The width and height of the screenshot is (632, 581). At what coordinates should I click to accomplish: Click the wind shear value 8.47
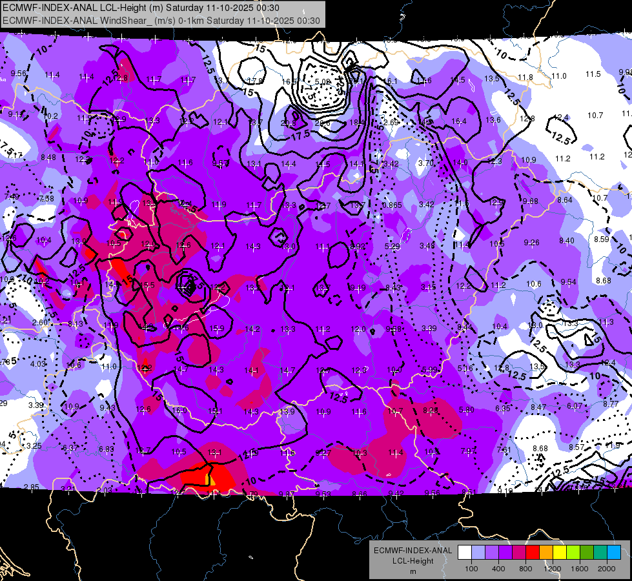pos(538,407)
